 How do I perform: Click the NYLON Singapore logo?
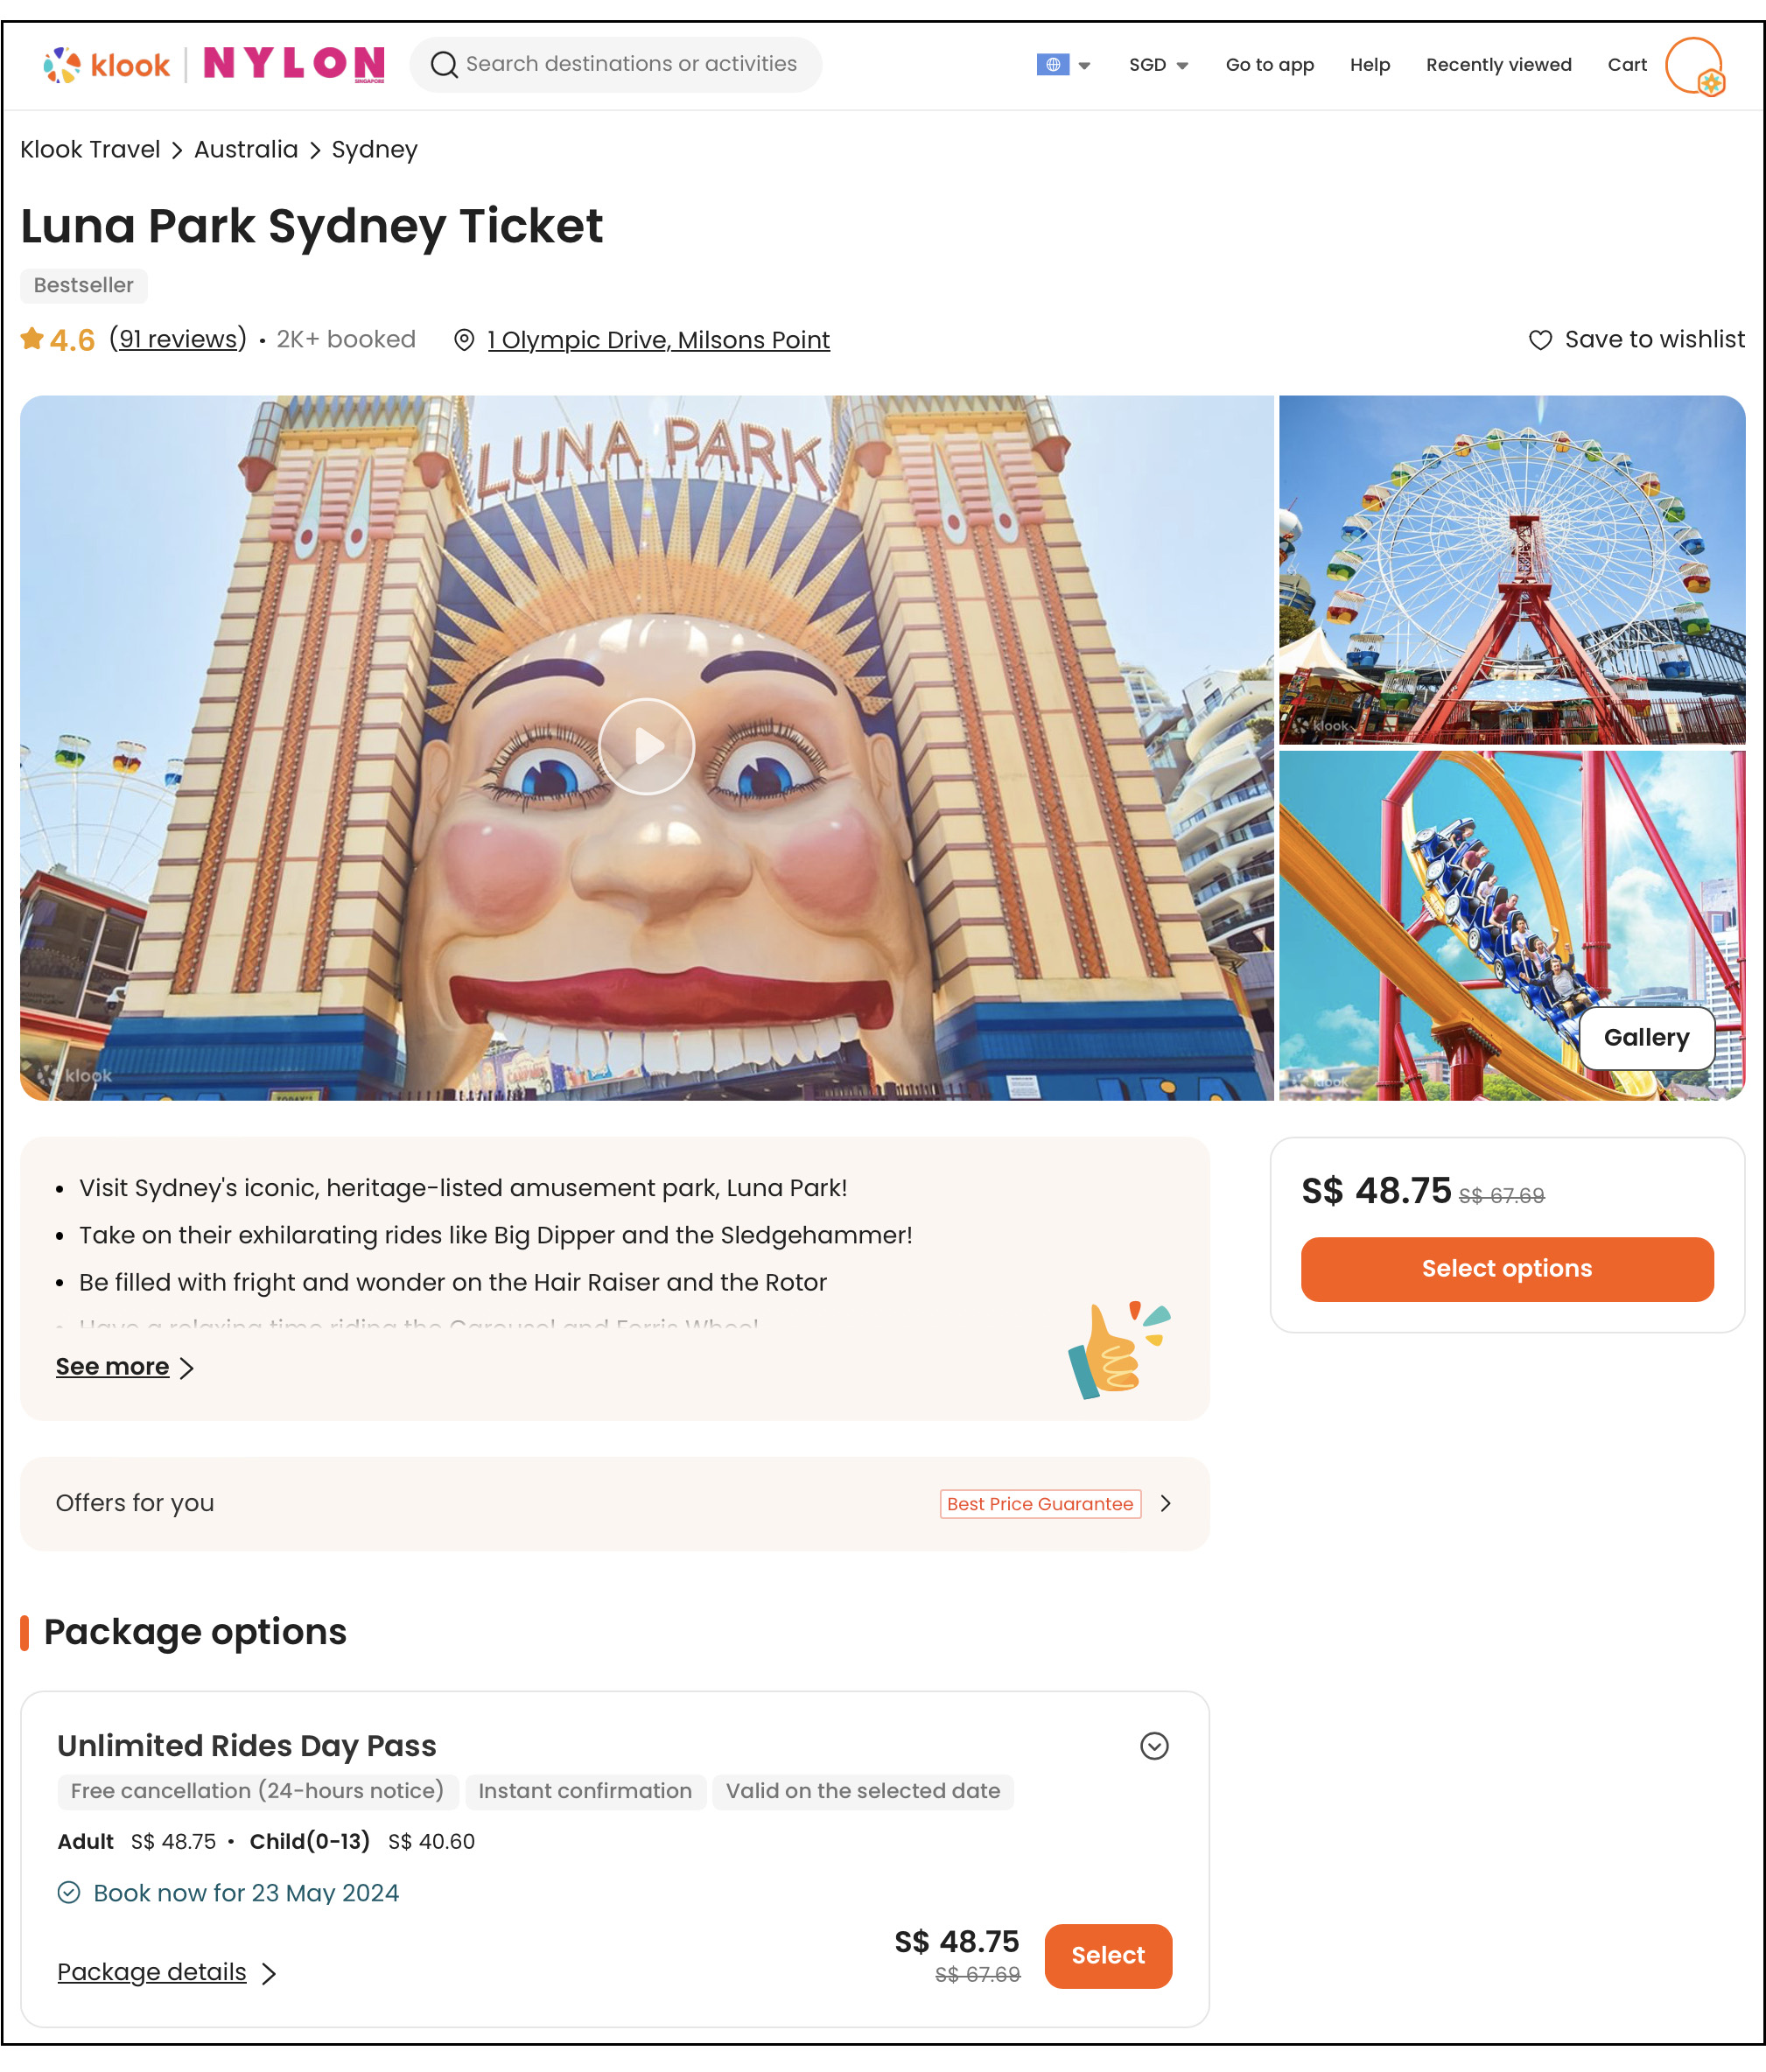[x=294, y=65]
